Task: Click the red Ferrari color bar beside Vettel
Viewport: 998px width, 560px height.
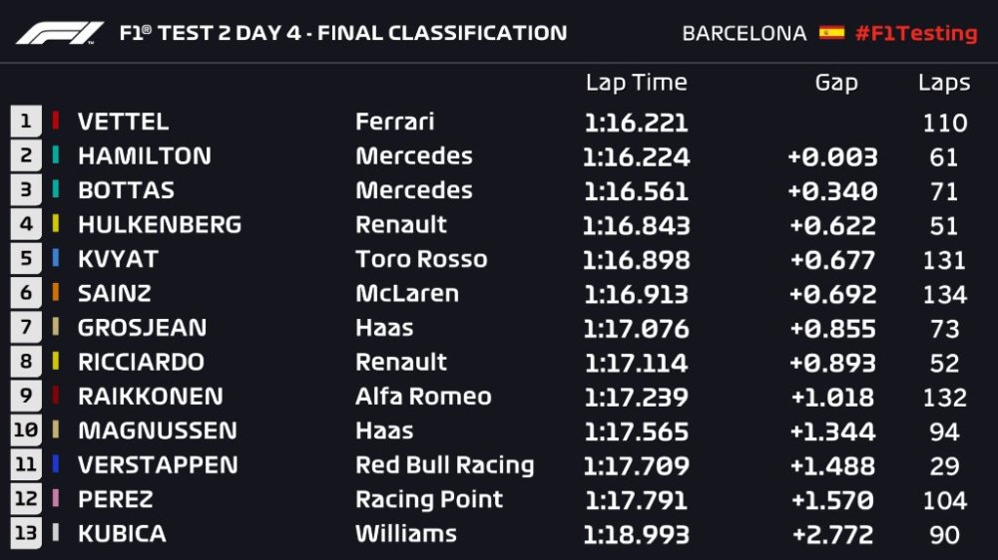Action: click(x=56, y=122)
